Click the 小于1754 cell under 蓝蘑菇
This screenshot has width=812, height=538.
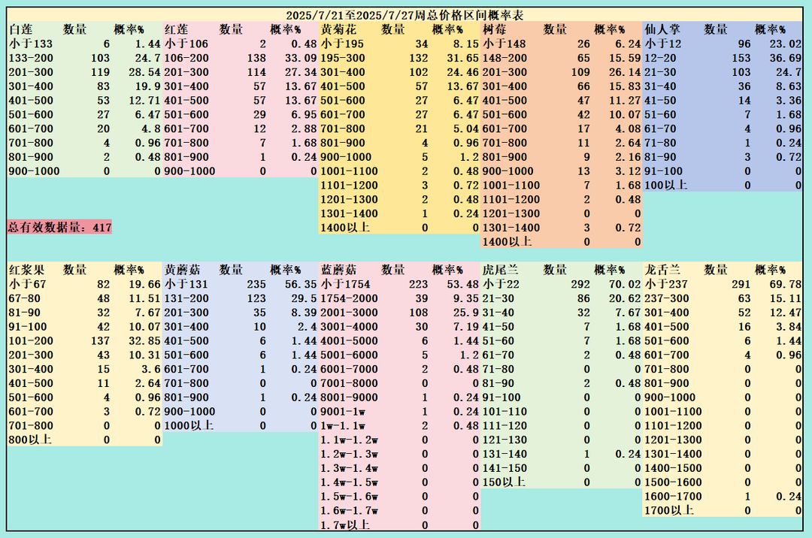click(345, 284)
